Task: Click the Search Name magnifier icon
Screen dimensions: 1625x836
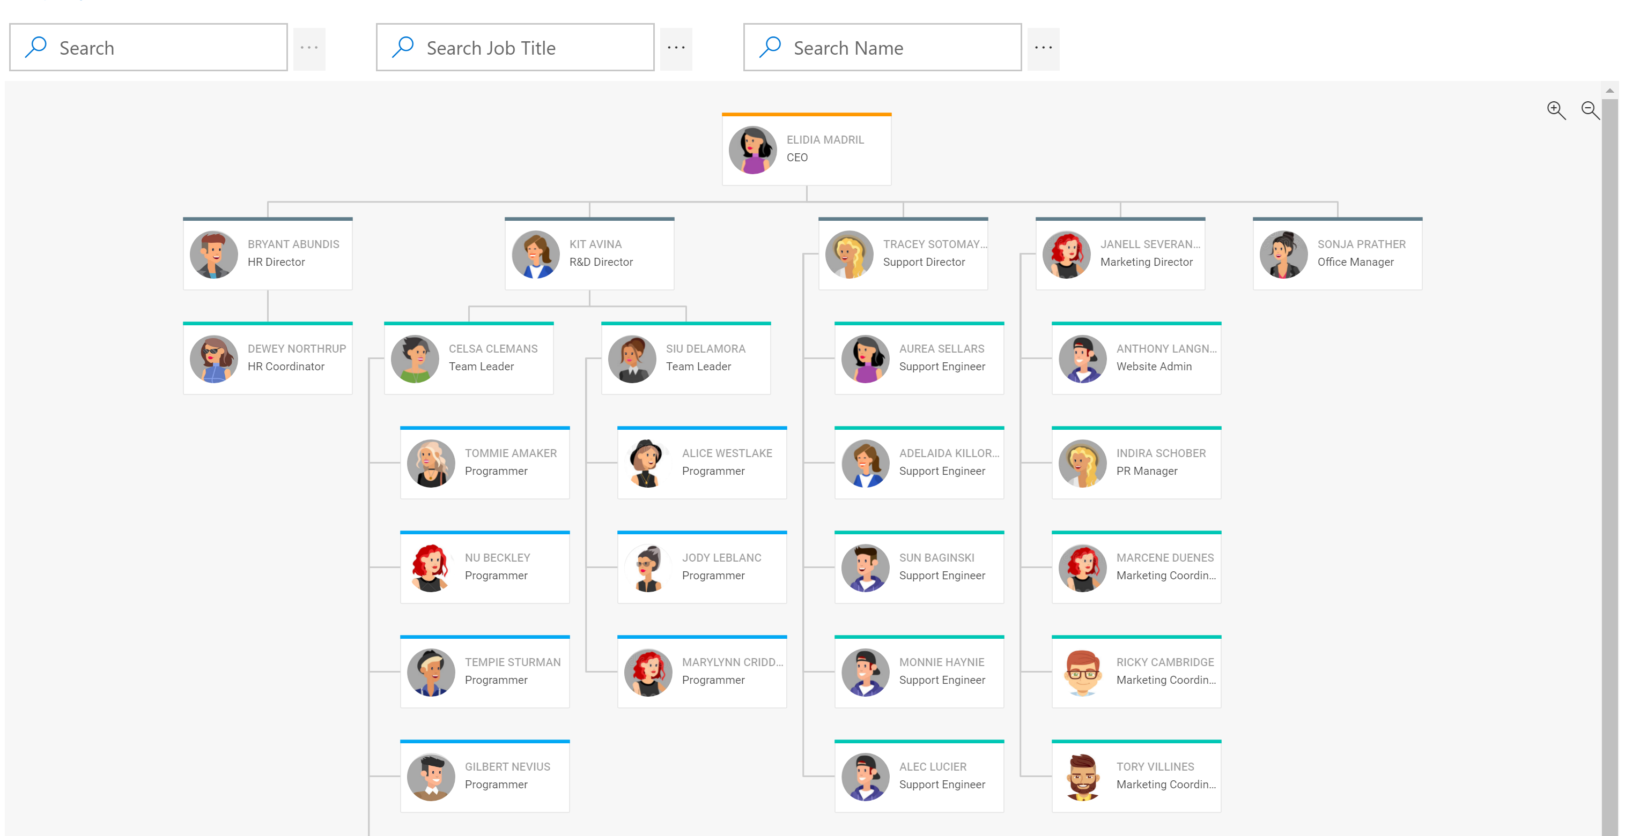Action: coord(770,48)
